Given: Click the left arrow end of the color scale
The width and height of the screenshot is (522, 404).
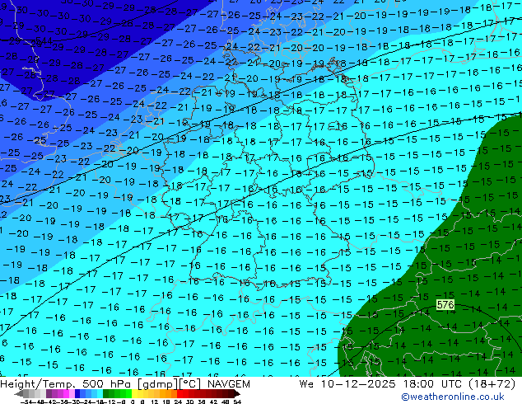Looking at the screenshot, I should (18, 393).
